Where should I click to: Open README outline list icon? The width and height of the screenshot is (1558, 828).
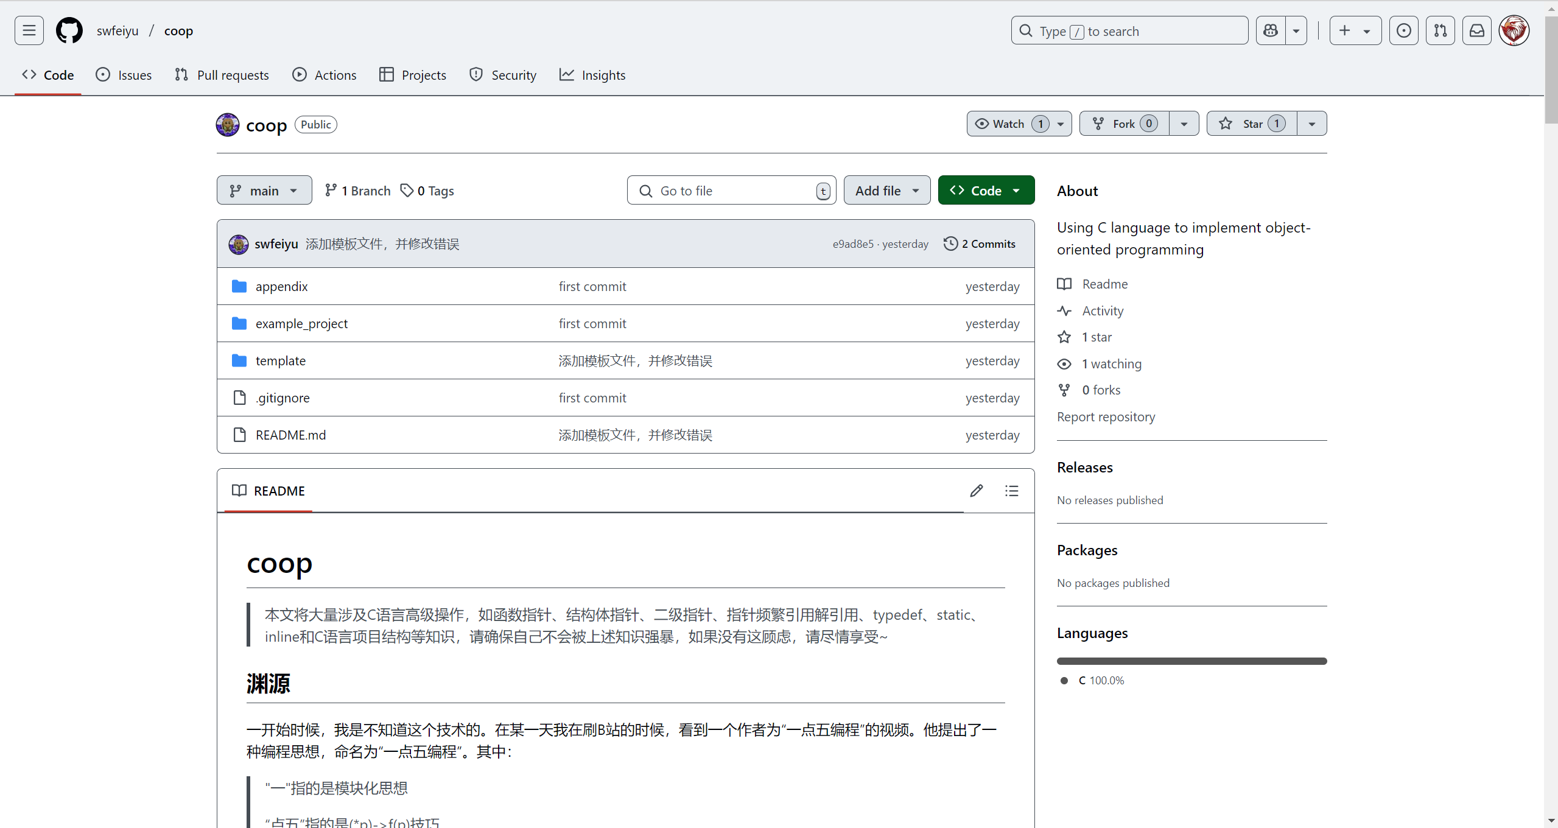pyautogui.click(x=1011, y=491)
